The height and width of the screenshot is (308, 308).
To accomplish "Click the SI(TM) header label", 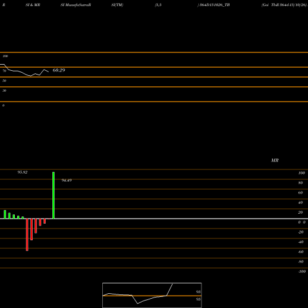I will (x=117, y=5).
